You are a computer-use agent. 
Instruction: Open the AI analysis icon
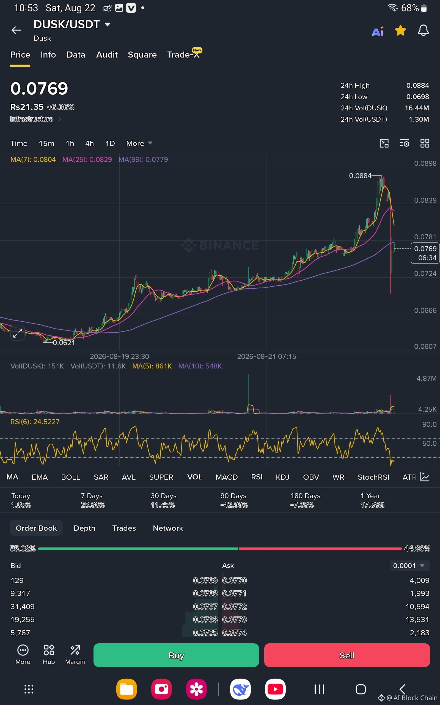[378, 31]
